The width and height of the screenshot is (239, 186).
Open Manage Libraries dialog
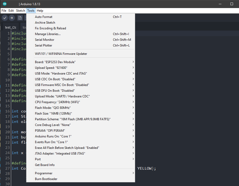point(81,34)
